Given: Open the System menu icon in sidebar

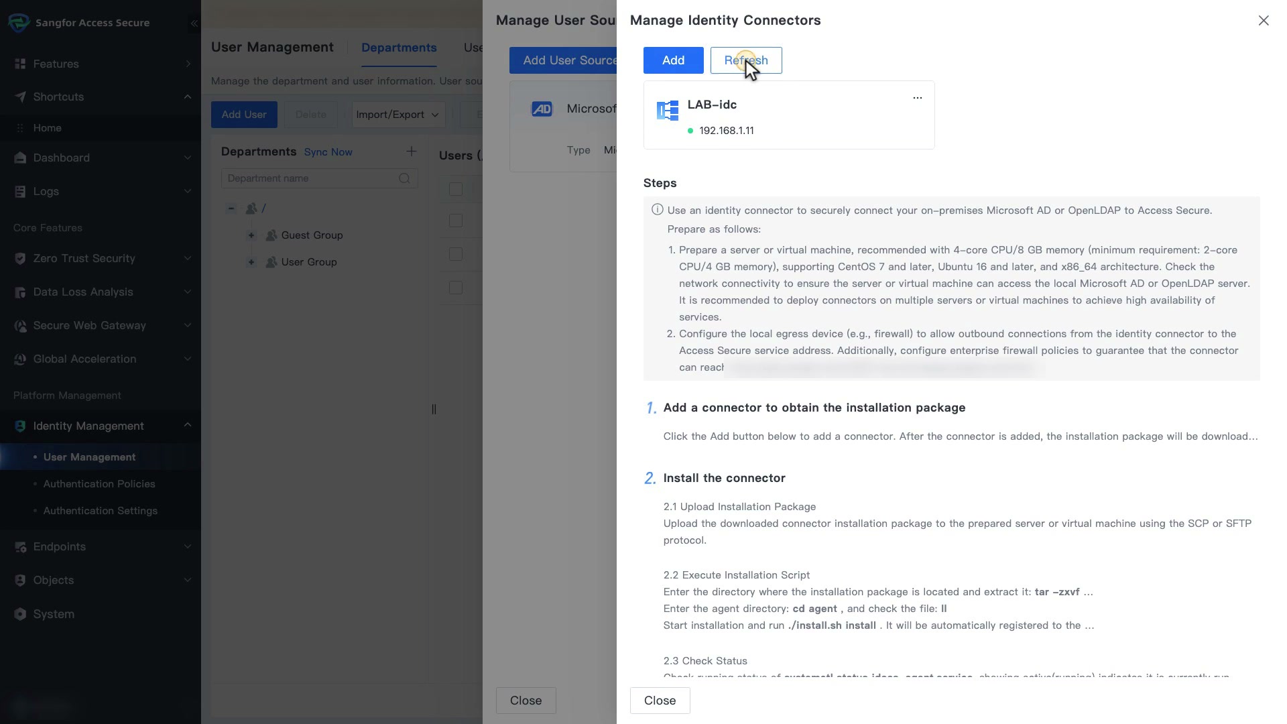Looking at the screenshot, I should [20, 614].
